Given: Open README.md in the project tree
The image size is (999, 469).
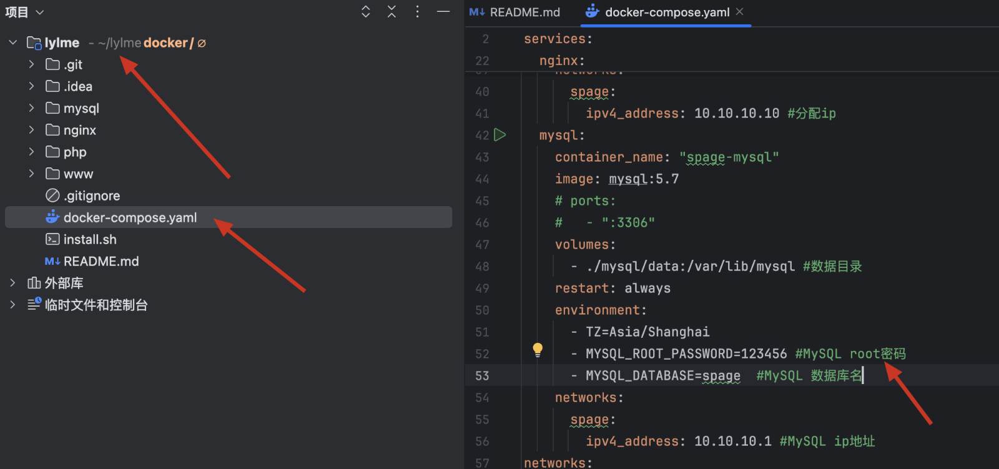Looking at the screenshot, I should tap(101, 262).
